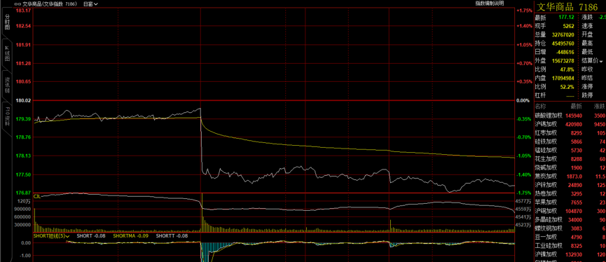
Task: Click 现手 value 5262
Action: click(x=568, y=26)
